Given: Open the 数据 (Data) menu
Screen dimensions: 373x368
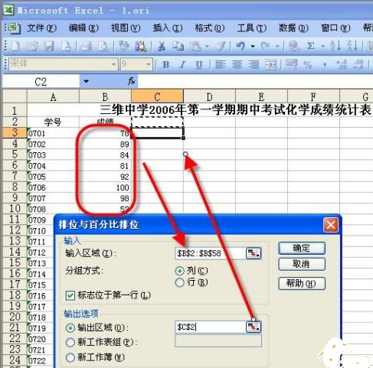Looking at the screenshot, I should (293, 28).
